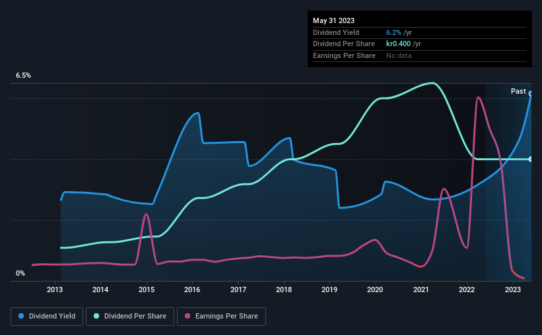Screen dimensions: 542x335
Task: Select the 2021 label on the time axis
Action: [421, 289]
